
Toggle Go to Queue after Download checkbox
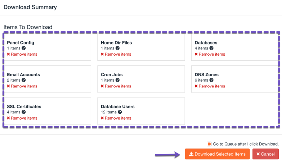coord(209,144)
